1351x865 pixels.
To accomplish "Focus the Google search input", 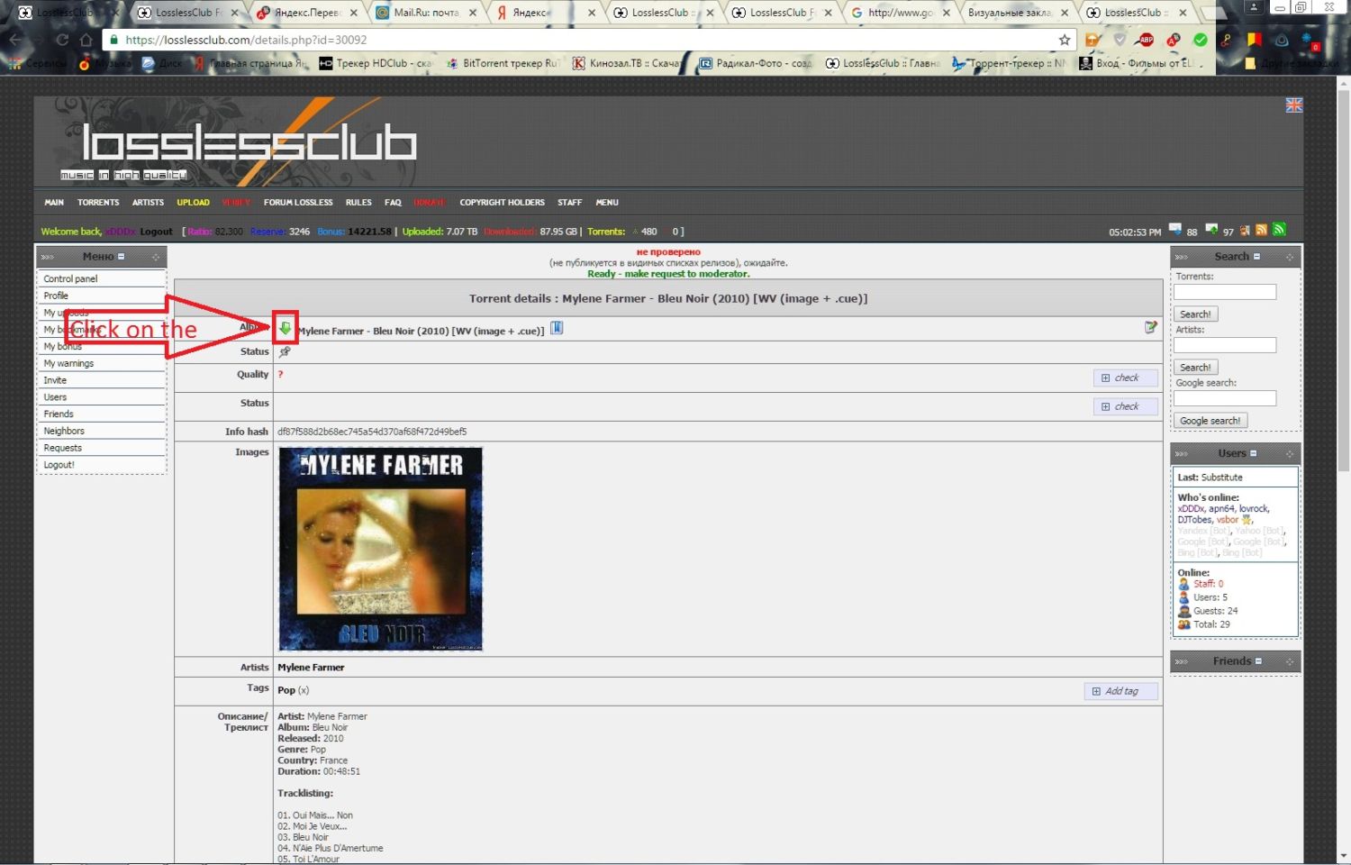I will click(x=1225, y=398).
